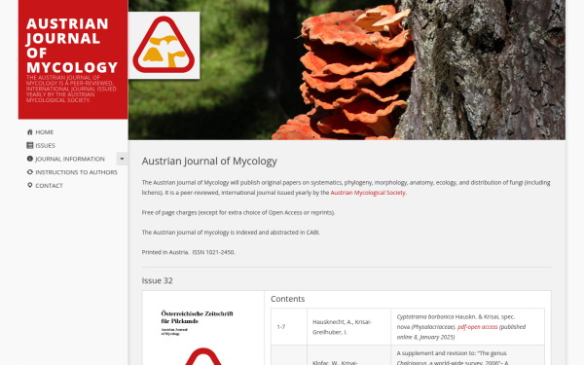Click the Issue 32 cover thumbnail
This screenshot has height=365, width=584.
pos(203,328)
